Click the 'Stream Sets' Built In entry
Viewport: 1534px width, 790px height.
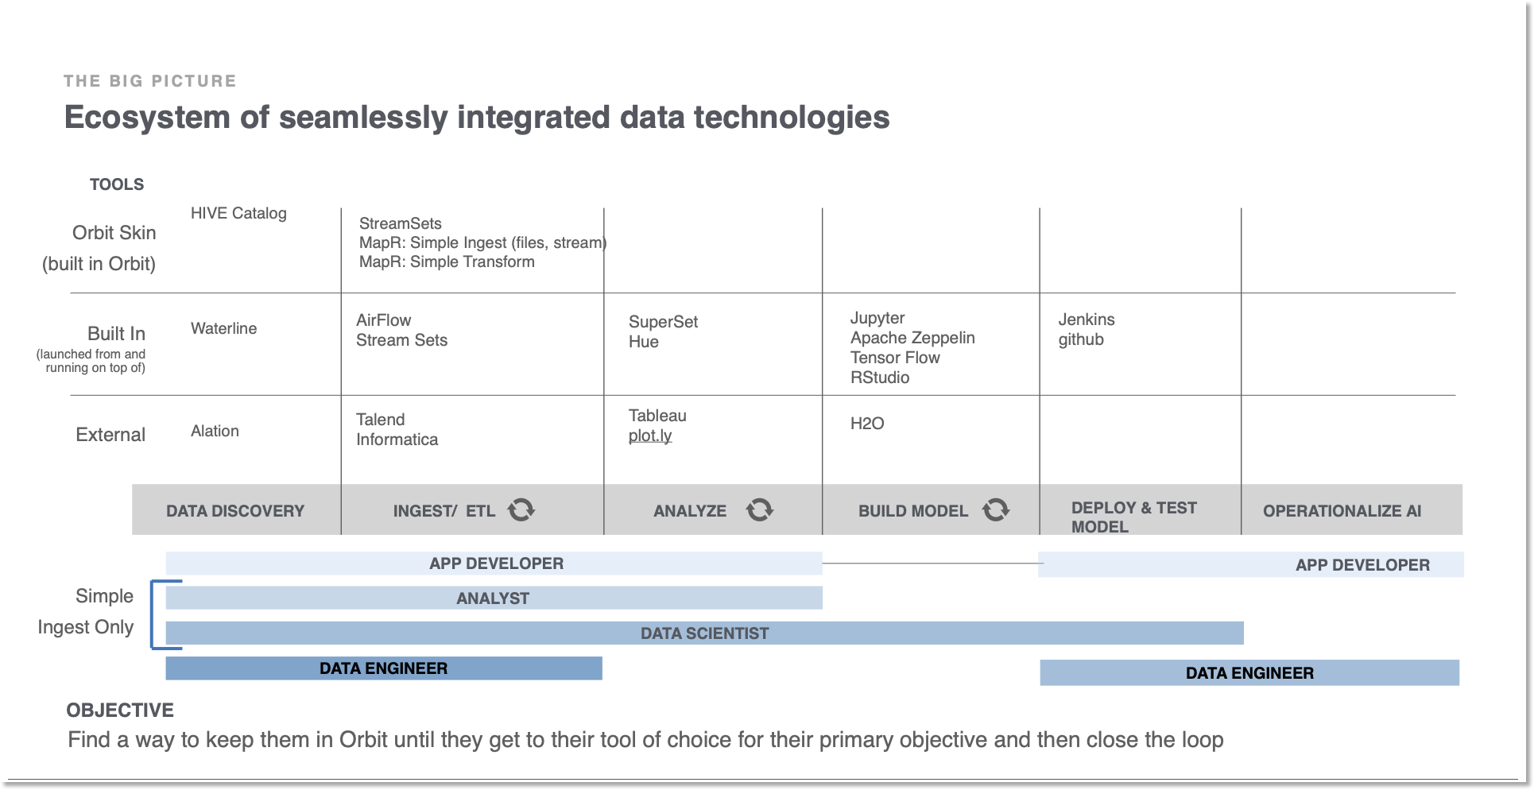click(x=402, y=340)
